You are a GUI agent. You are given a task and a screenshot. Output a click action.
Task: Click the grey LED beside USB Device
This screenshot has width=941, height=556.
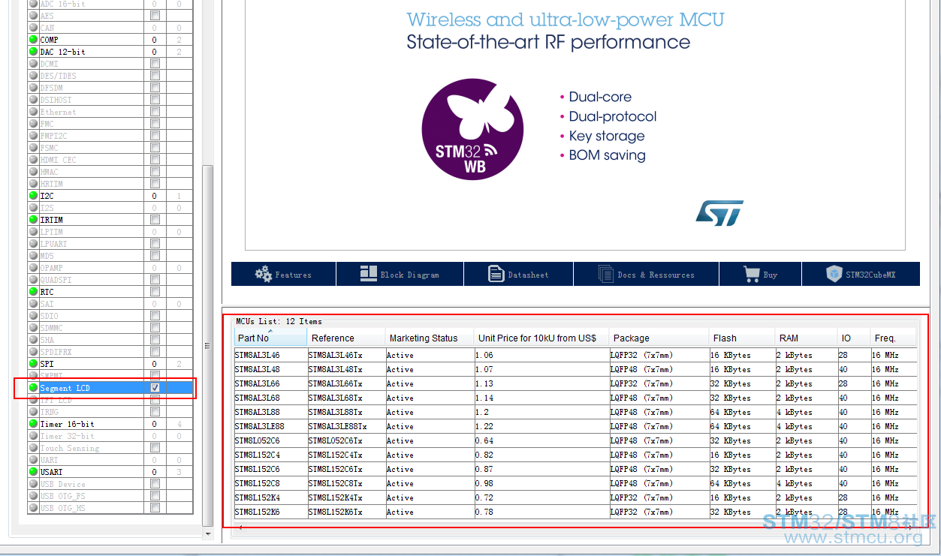(x=33, y=484)
